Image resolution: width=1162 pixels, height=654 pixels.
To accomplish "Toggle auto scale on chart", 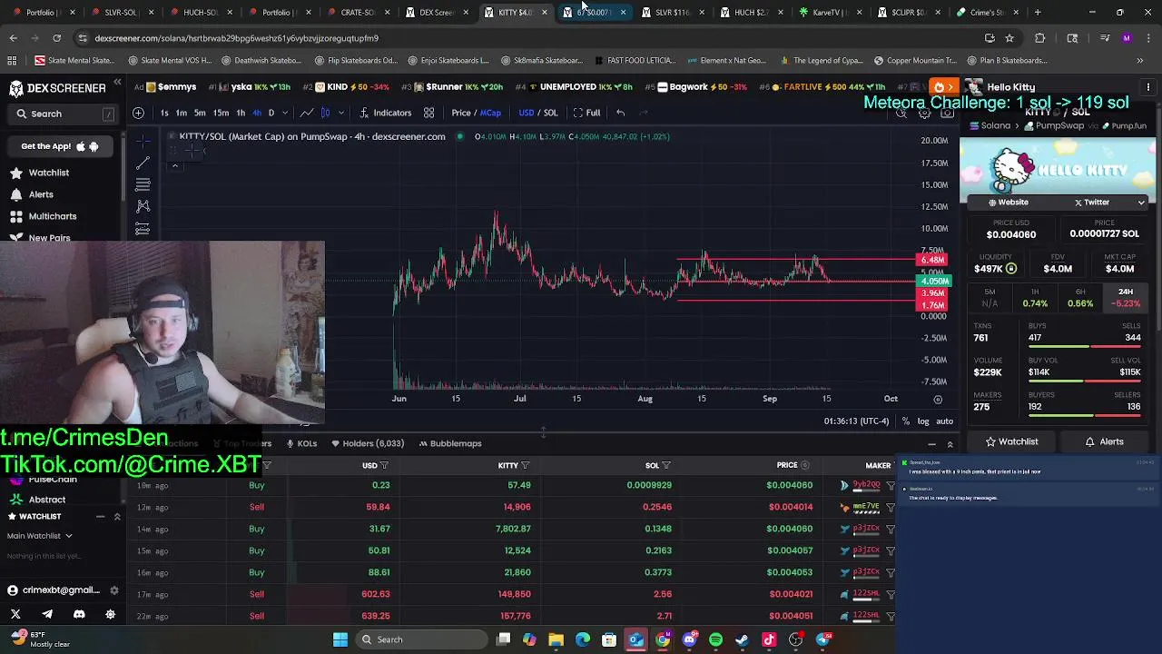I will (x=945, y=421).
